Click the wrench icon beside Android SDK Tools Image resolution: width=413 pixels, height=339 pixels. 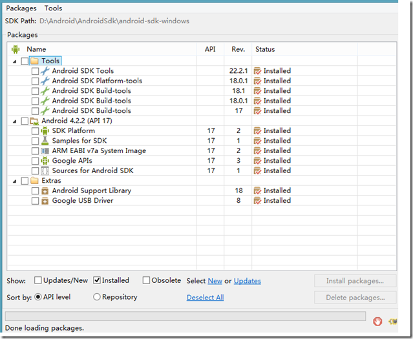(x=45, y=71)
